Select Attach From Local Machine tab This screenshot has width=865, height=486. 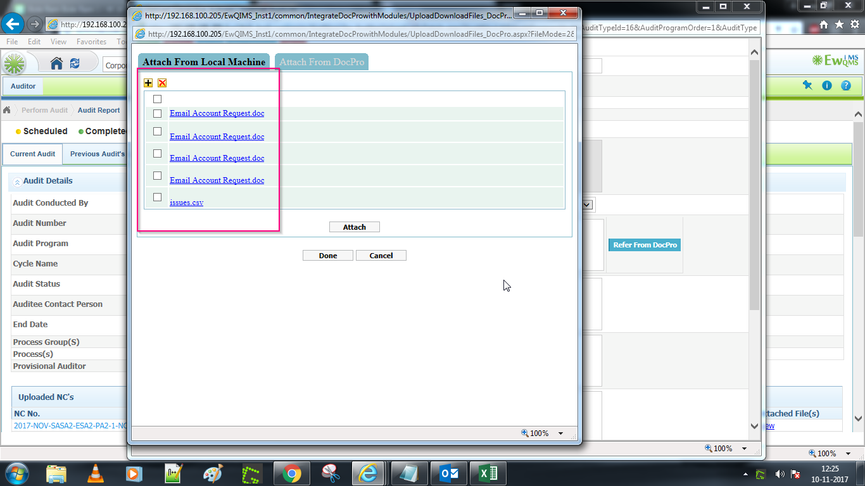tap(204, 62)
